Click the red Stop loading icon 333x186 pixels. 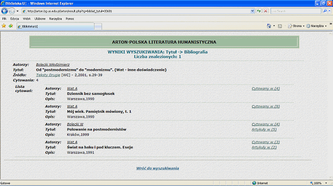pos(266,11)
